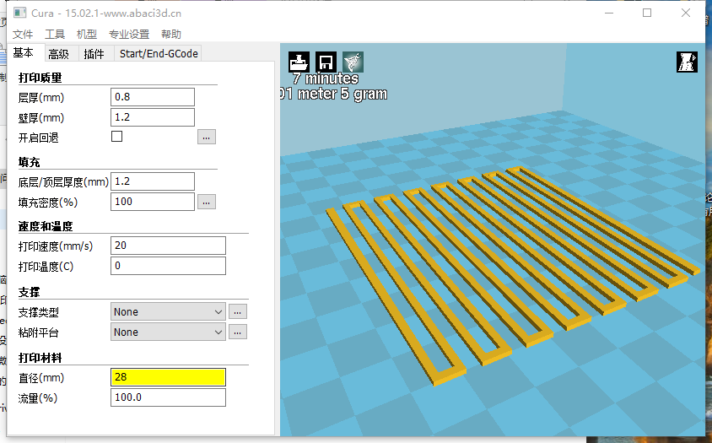Click the YouMagine share icon
This screenshot has width=712, height=443.
pos(353,62)
